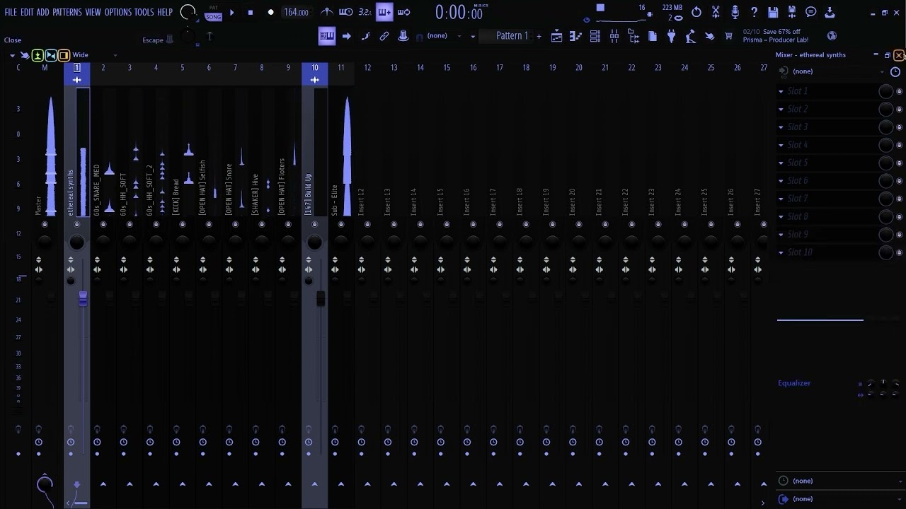Toggle the recording countdown icon
The height and width of the screenshot is (509, 906).
[x=365, y=12]
